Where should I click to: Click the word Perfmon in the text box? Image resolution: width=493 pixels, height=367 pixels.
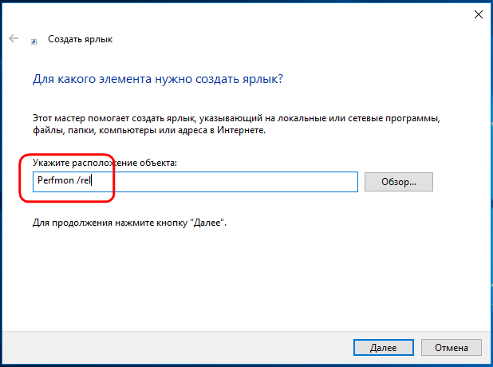pos(56,180)
